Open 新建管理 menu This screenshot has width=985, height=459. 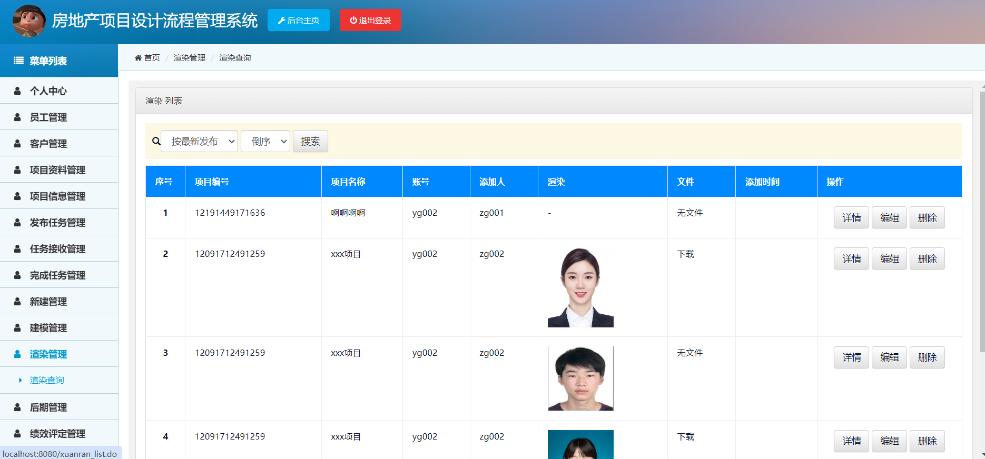[x=59, y=301]
